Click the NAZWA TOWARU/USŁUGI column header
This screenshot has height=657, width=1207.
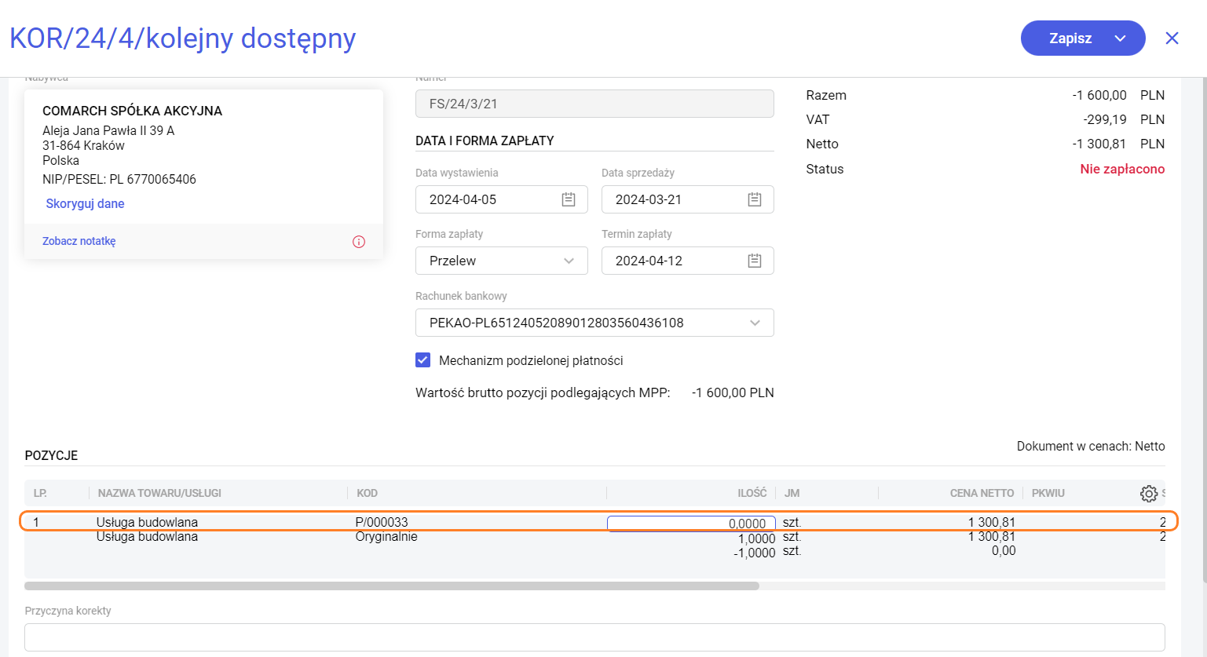click(x=159, y=493)
